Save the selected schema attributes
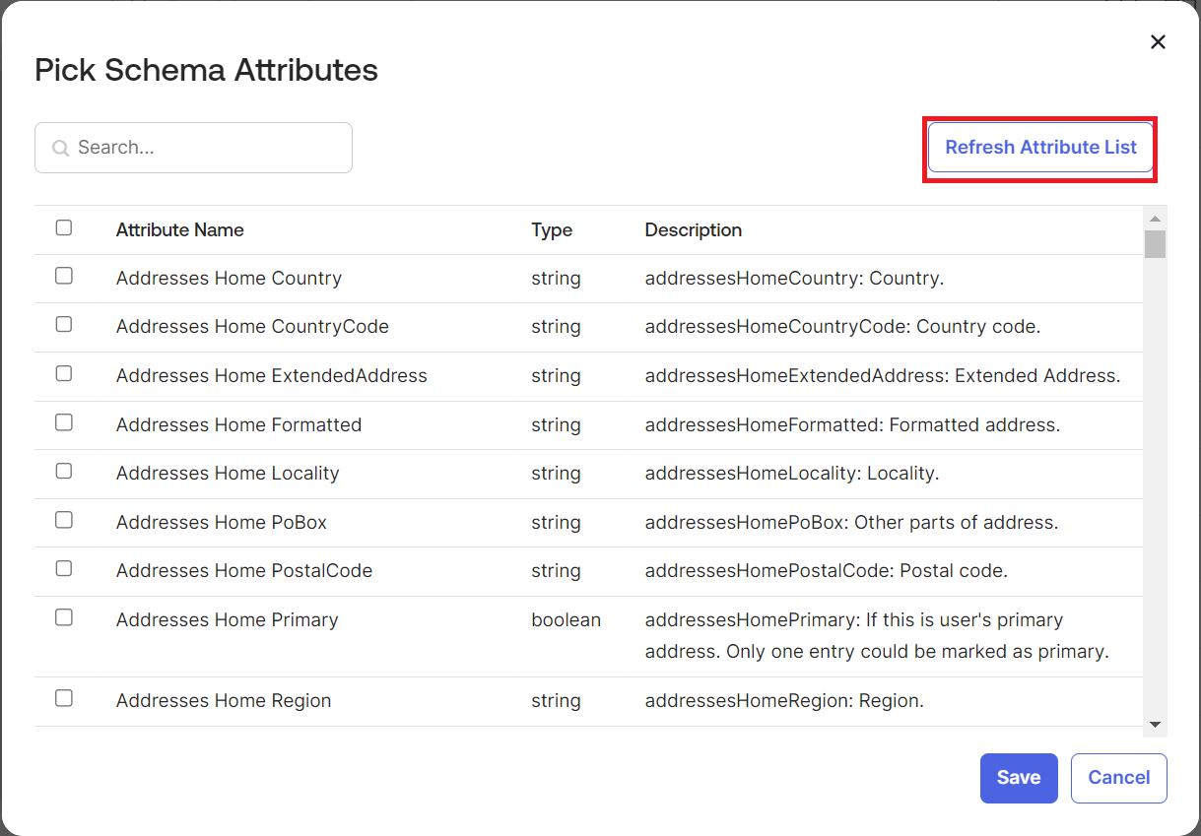This screenshot has width=1201, height=836. 1018,778
